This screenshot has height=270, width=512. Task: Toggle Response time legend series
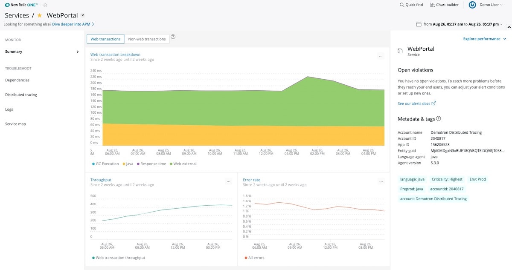tap(151, 164)
